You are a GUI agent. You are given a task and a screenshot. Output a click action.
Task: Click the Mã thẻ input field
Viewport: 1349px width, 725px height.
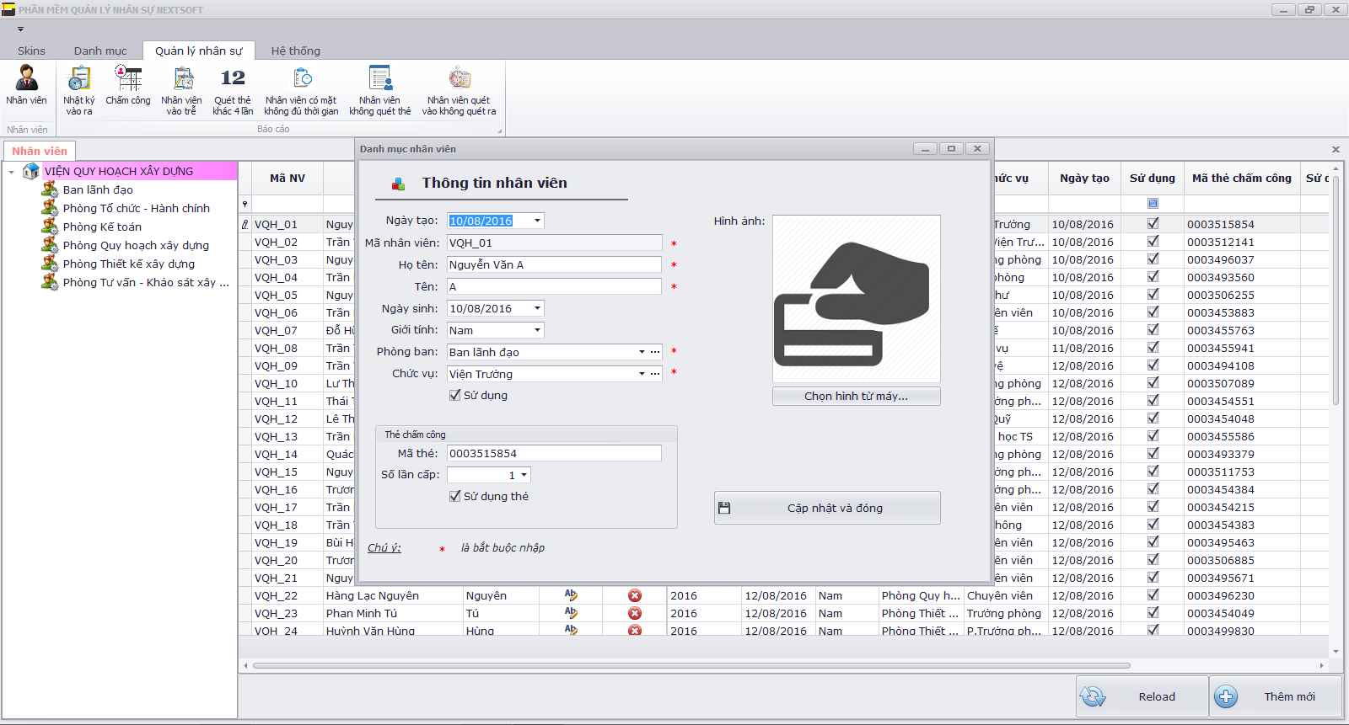(554, 453)
